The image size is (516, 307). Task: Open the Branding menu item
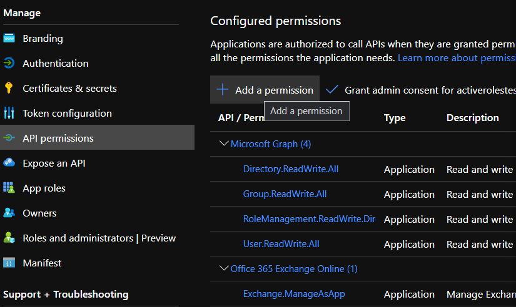(x=43, y=39)
